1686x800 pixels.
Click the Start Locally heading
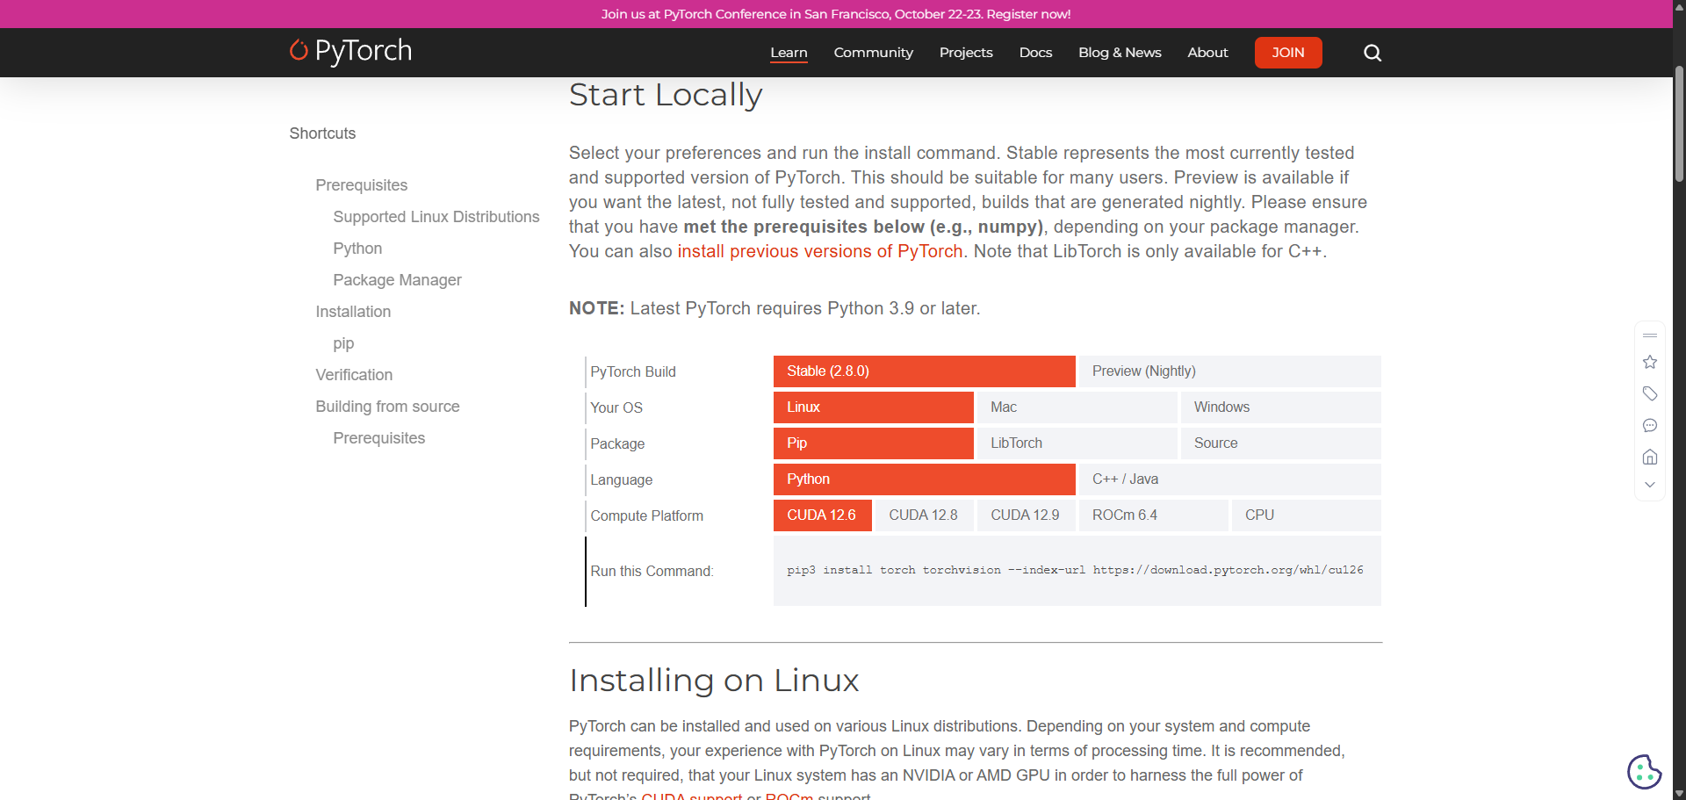(666, 95)
